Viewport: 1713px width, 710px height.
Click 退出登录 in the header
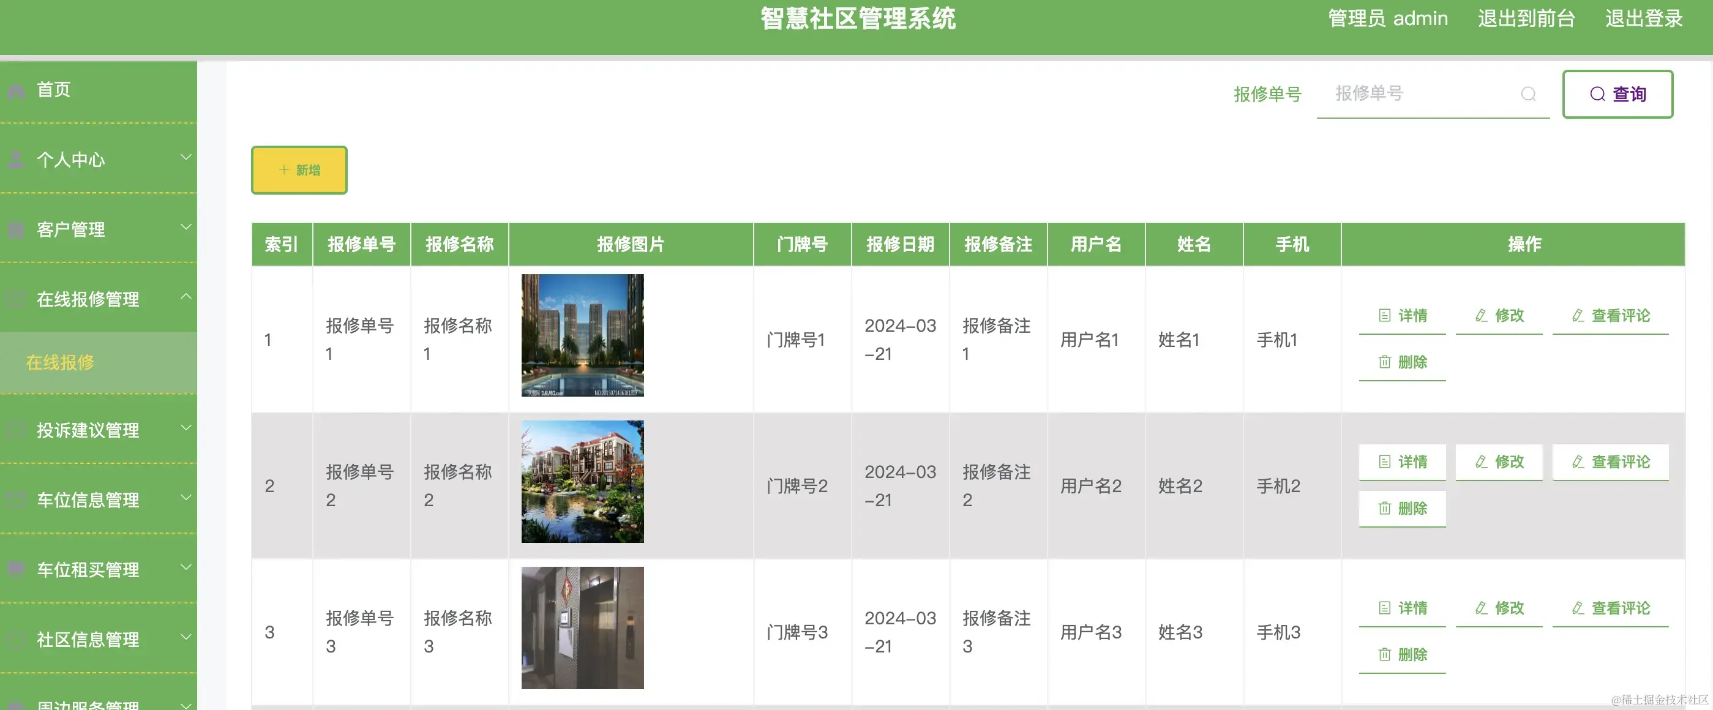(1644, 18)
